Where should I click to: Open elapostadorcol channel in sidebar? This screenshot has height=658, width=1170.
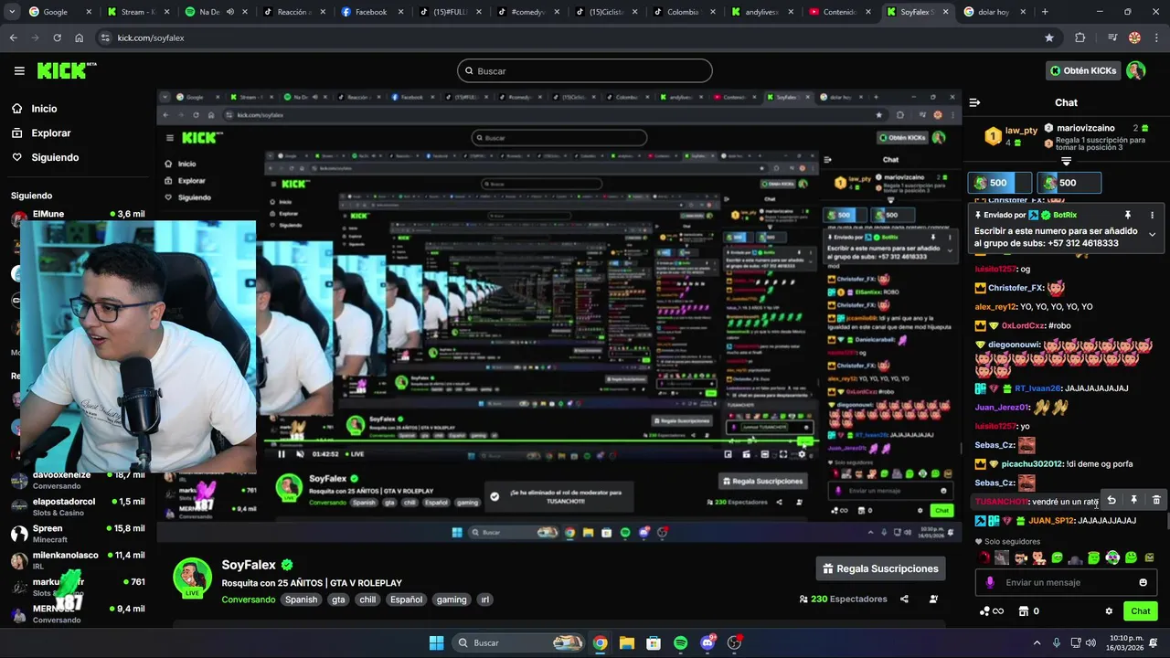(x=78, y=506)
